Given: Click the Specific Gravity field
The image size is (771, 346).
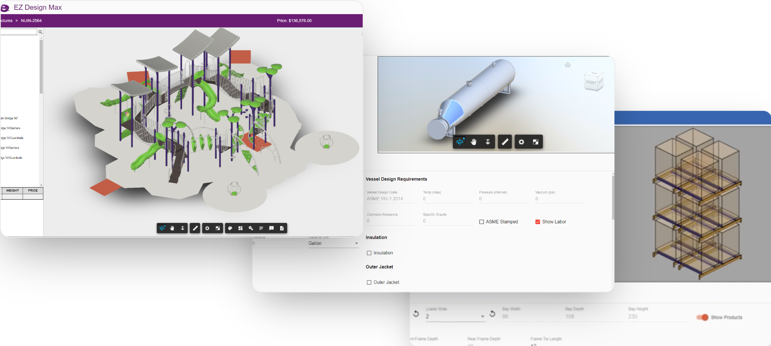Looking at the screenshot, I should coord(448,221).
